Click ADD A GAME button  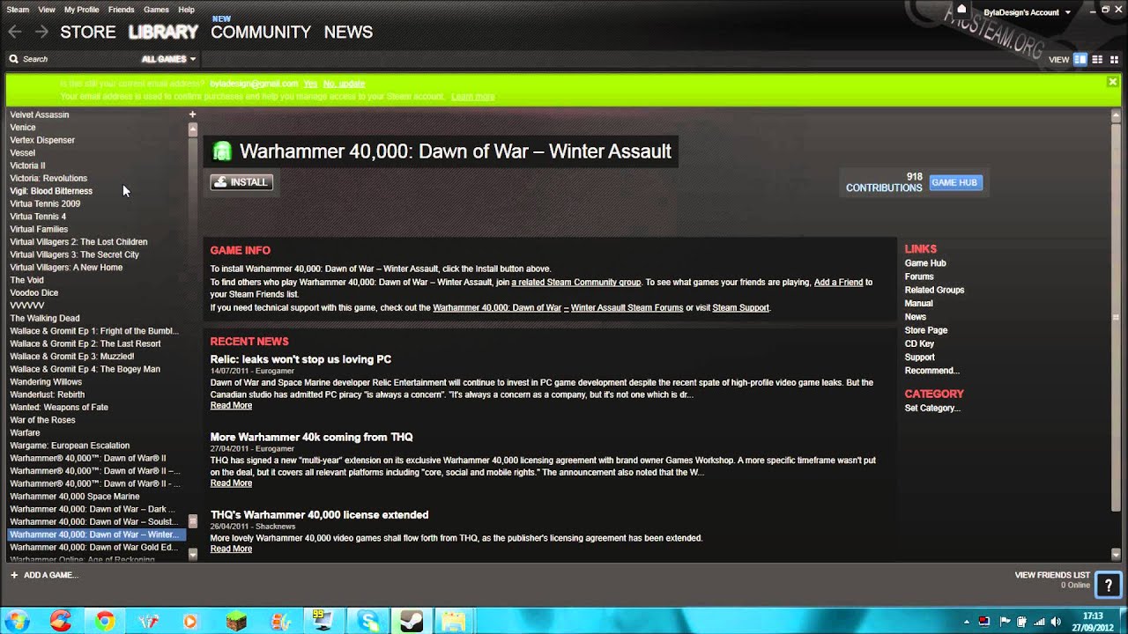coord(44,575)
